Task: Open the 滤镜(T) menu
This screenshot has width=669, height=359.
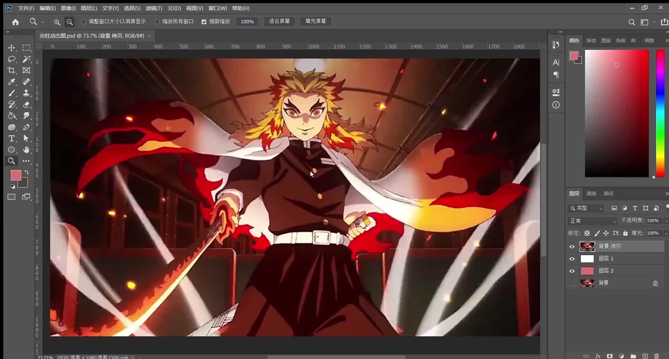Action: point(154,8)
